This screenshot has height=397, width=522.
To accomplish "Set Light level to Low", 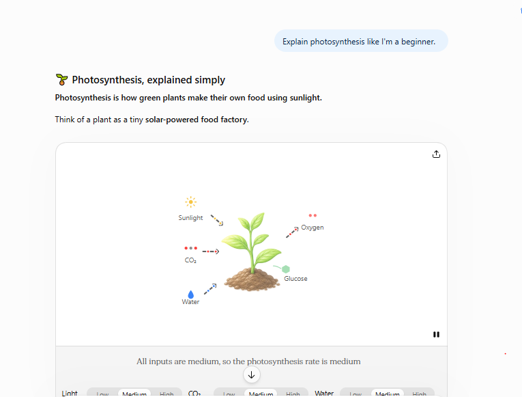I will click(x=102, y=394).
